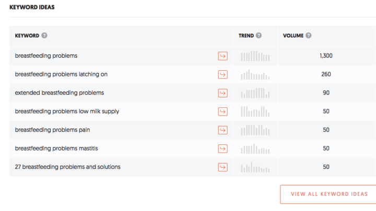Open arrow icon for breastfeeding problems keyword

[x=223, y=56]
